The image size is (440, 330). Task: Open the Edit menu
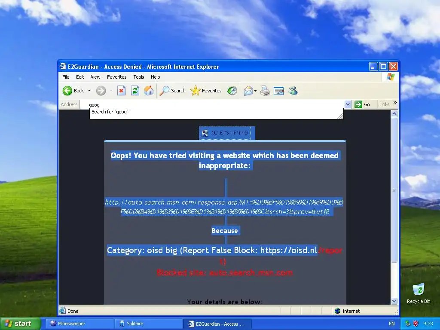click(x=80, y=77)
